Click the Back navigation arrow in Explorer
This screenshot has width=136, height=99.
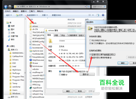(x=6, y=7)
